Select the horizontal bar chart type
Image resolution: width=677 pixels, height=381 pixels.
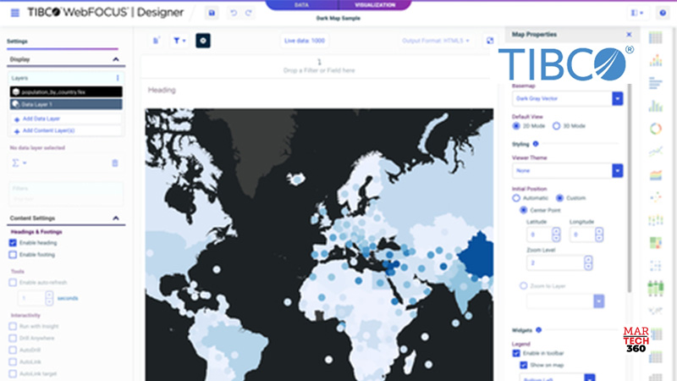[x=655, y=83]
